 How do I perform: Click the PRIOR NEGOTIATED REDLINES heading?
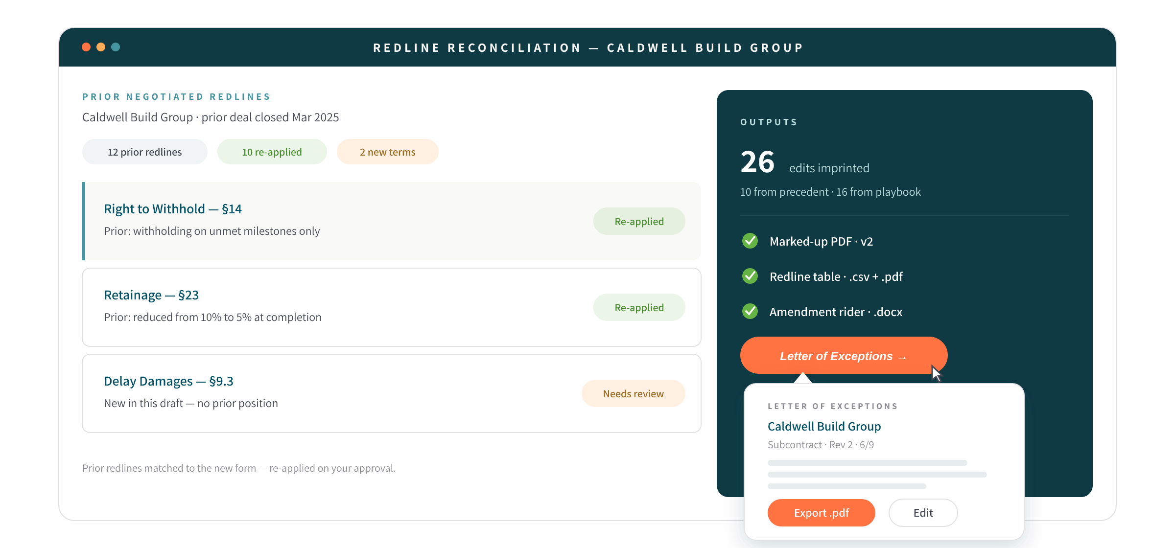pos(176,96)
